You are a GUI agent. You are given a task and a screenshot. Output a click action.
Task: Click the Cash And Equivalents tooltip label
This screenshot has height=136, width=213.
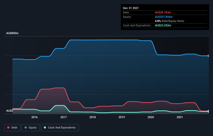(137, 25)
